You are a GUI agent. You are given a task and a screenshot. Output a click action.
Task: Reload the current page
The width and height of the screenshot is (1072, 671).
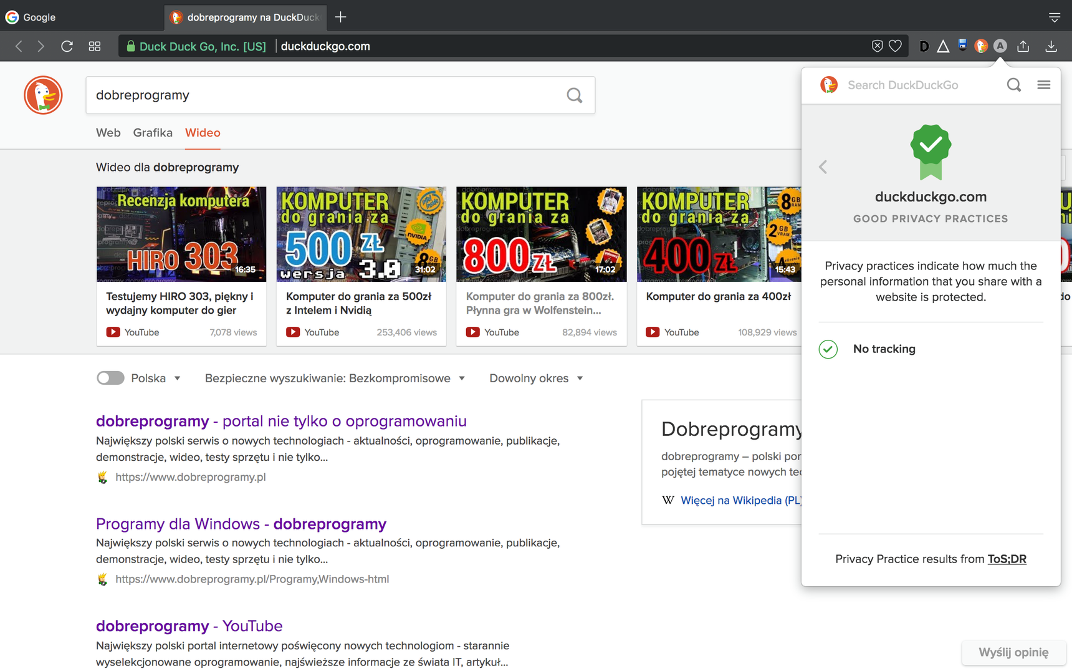pyautogui.click(x=67, y=46)
